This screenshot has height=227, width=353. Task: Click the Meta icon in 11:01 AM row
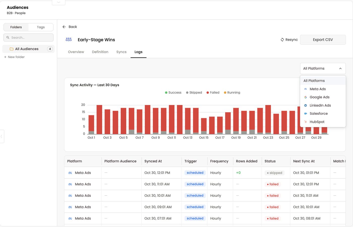[70, 184]
